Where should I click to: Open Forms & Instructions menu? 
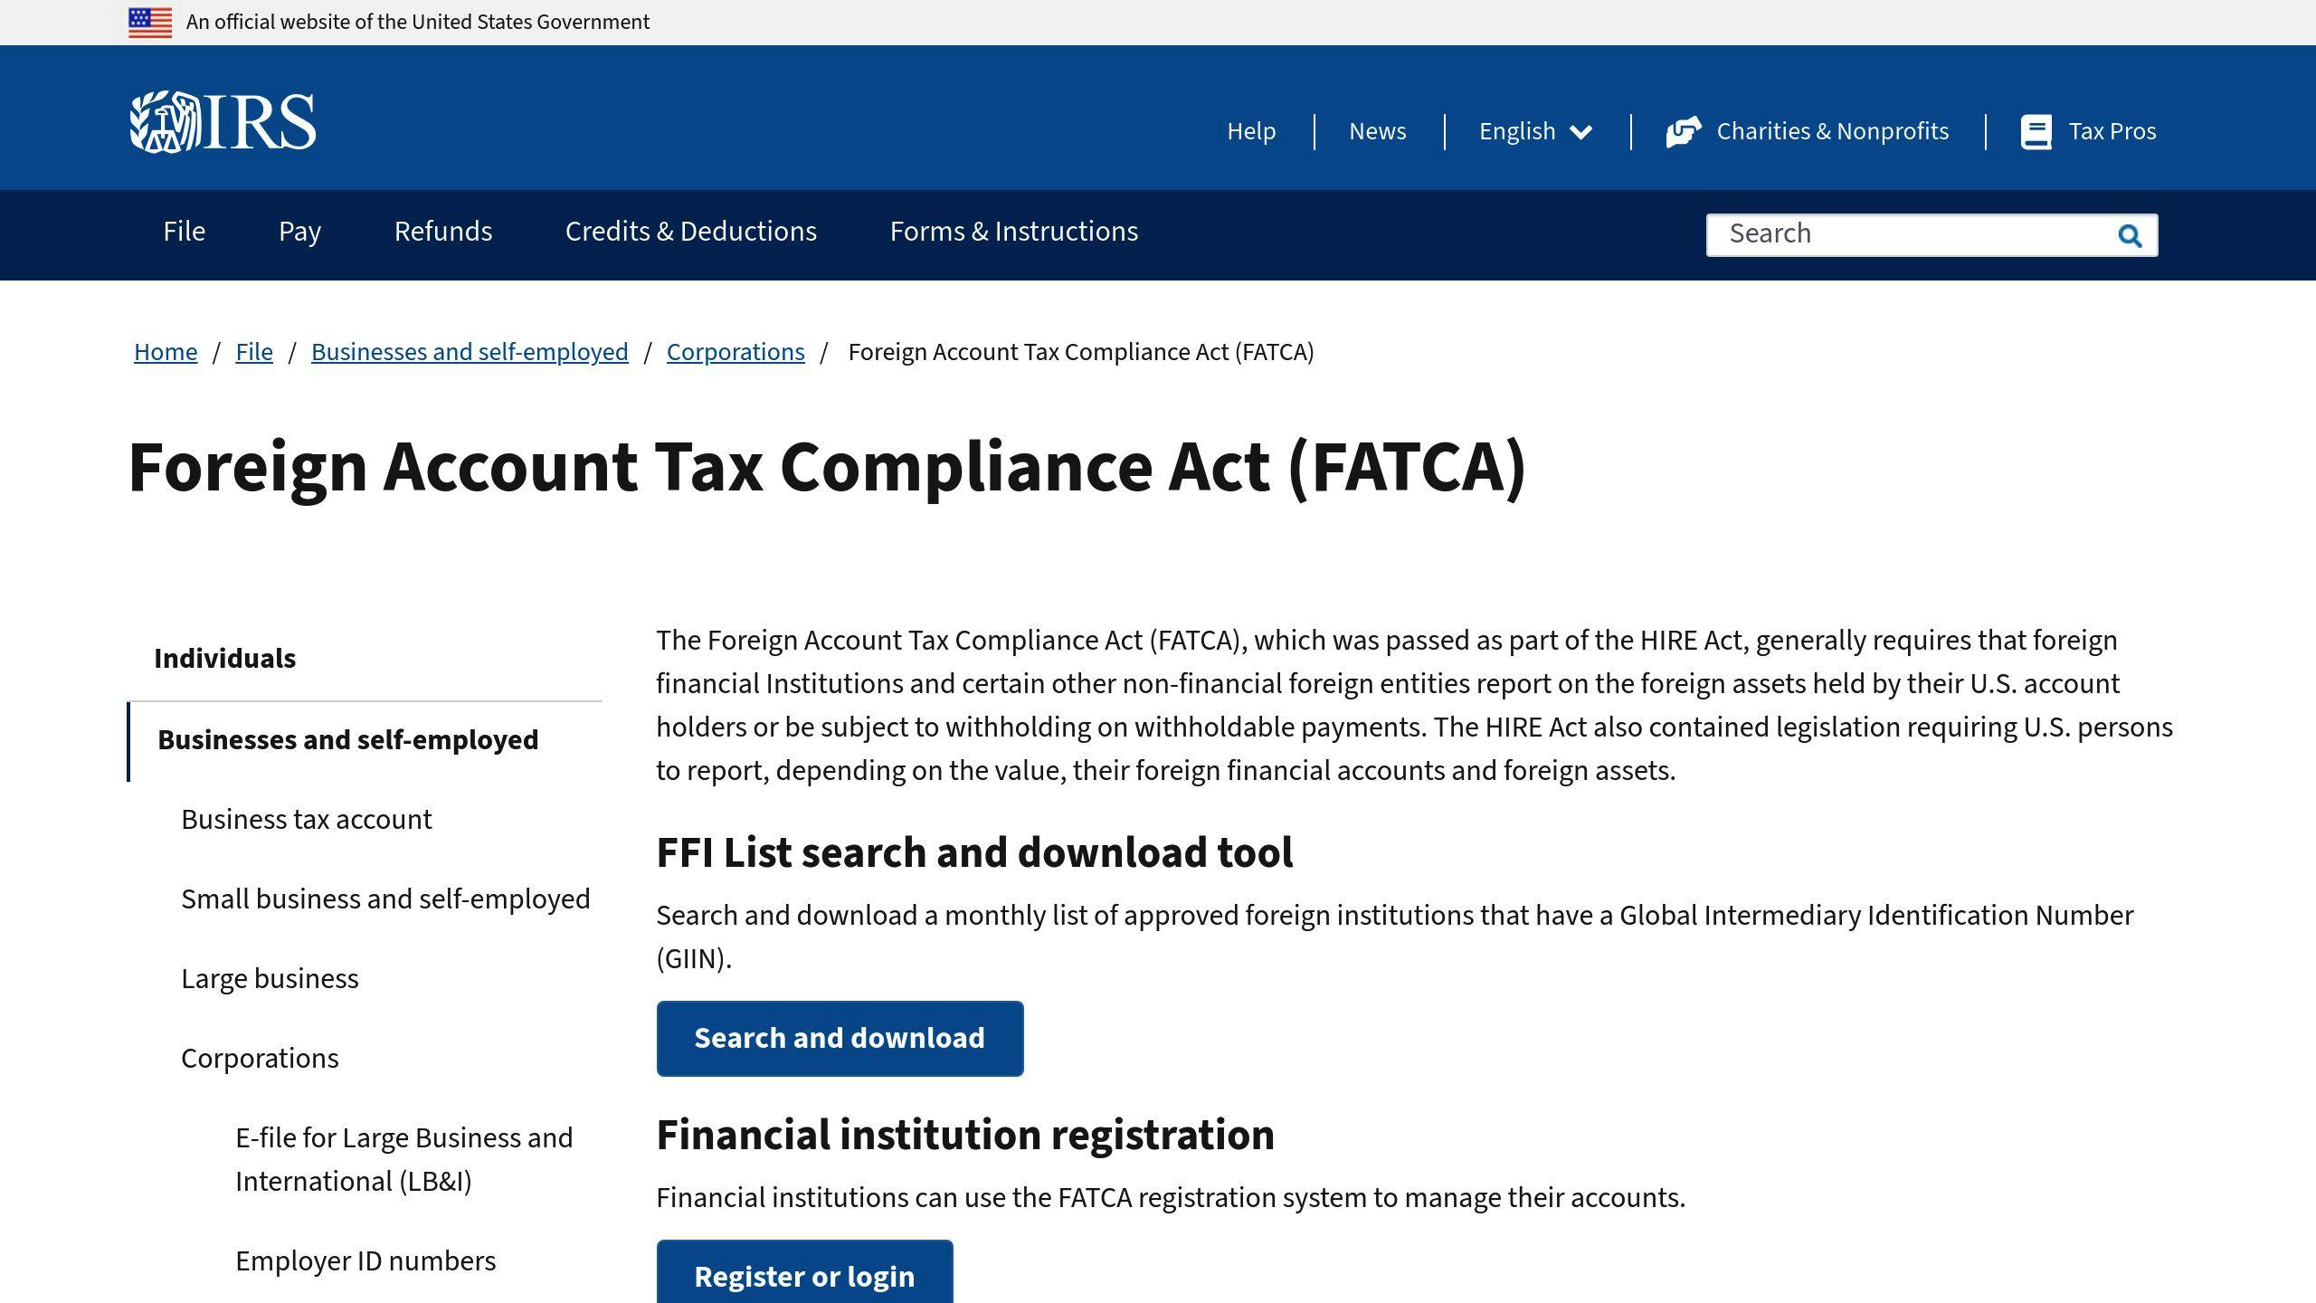[1014, 232]
